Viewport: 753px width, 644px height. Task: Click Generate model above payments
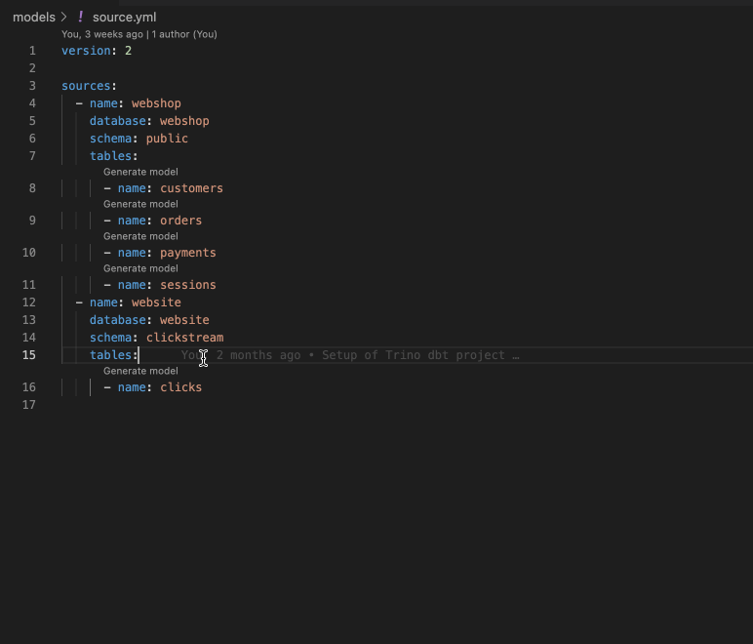coord(140,236)
